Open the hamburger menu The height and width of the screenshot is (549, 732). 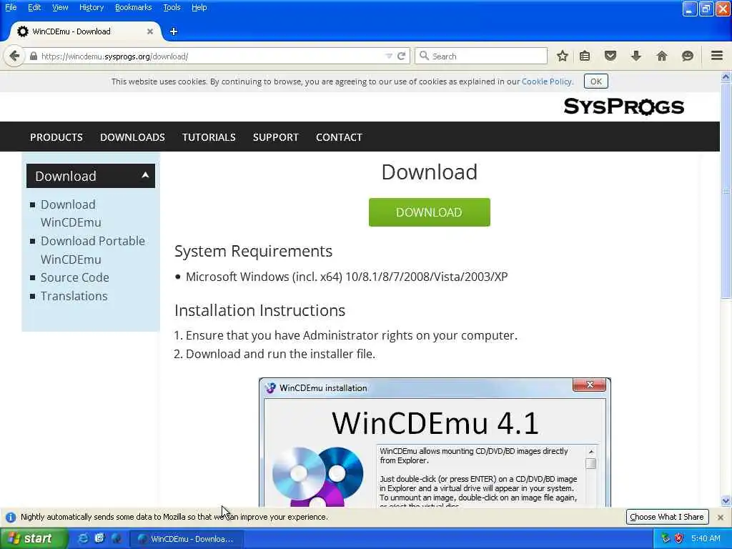(717, 56)
